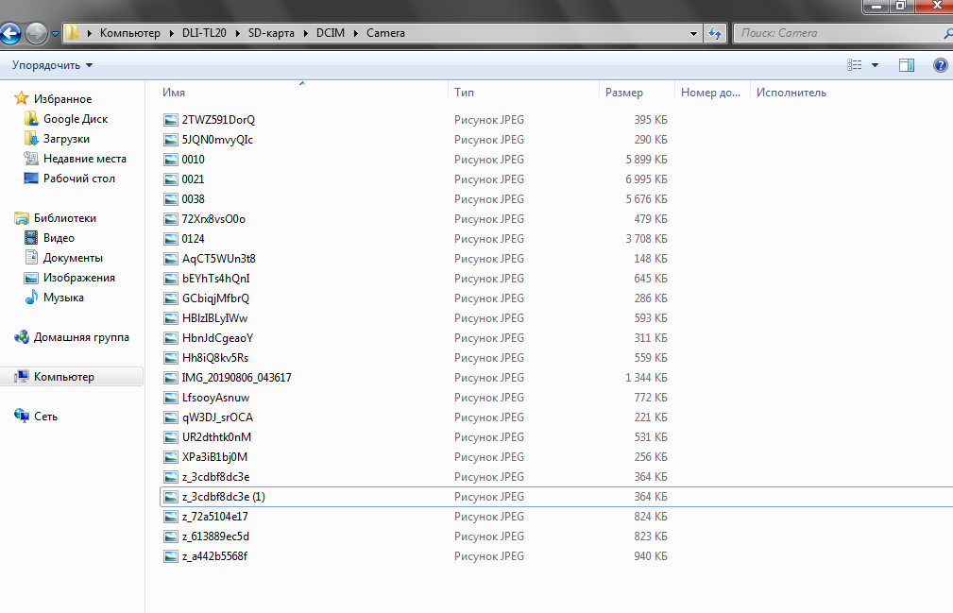The image size is (953, 613).
Task: Select the file IMG_20190806_043617
Action: pos(236,378)
